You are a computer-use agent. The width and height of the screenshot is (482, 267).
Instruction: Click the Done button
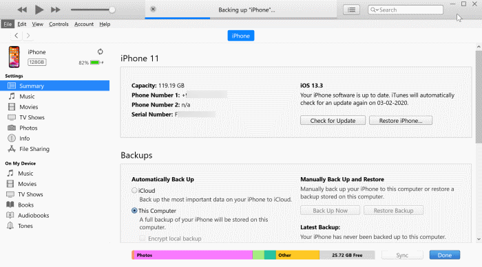[445, 255]
